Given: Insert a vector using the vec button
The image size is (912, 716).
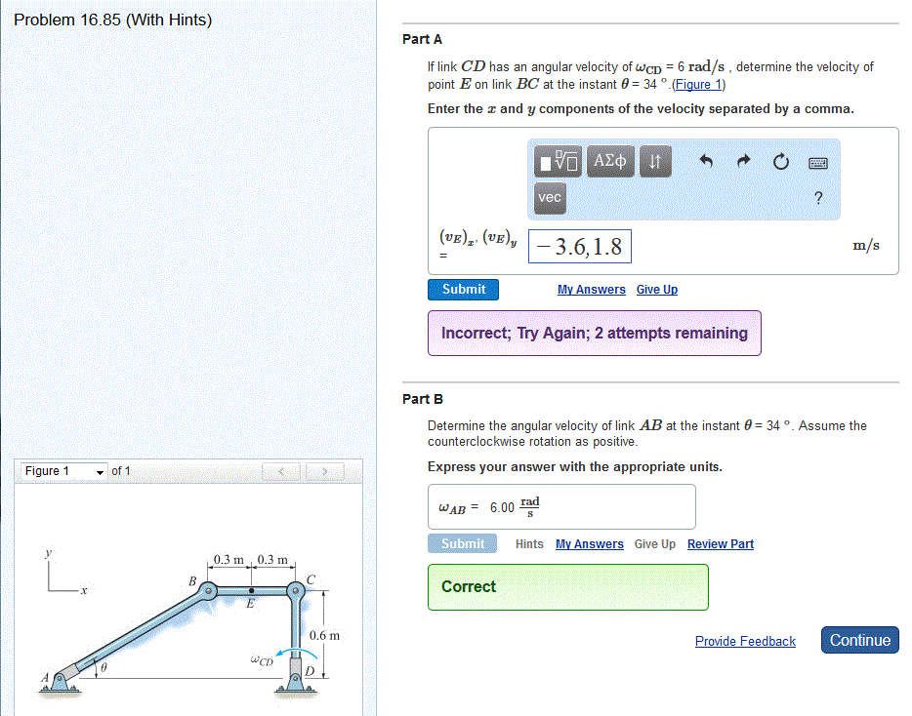Looking at the screenshot, I should point(549,197).
